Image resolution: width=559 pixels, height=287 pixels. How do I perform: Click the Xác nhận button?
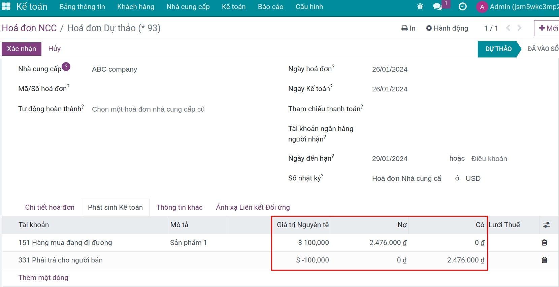(x=22, y=49)
